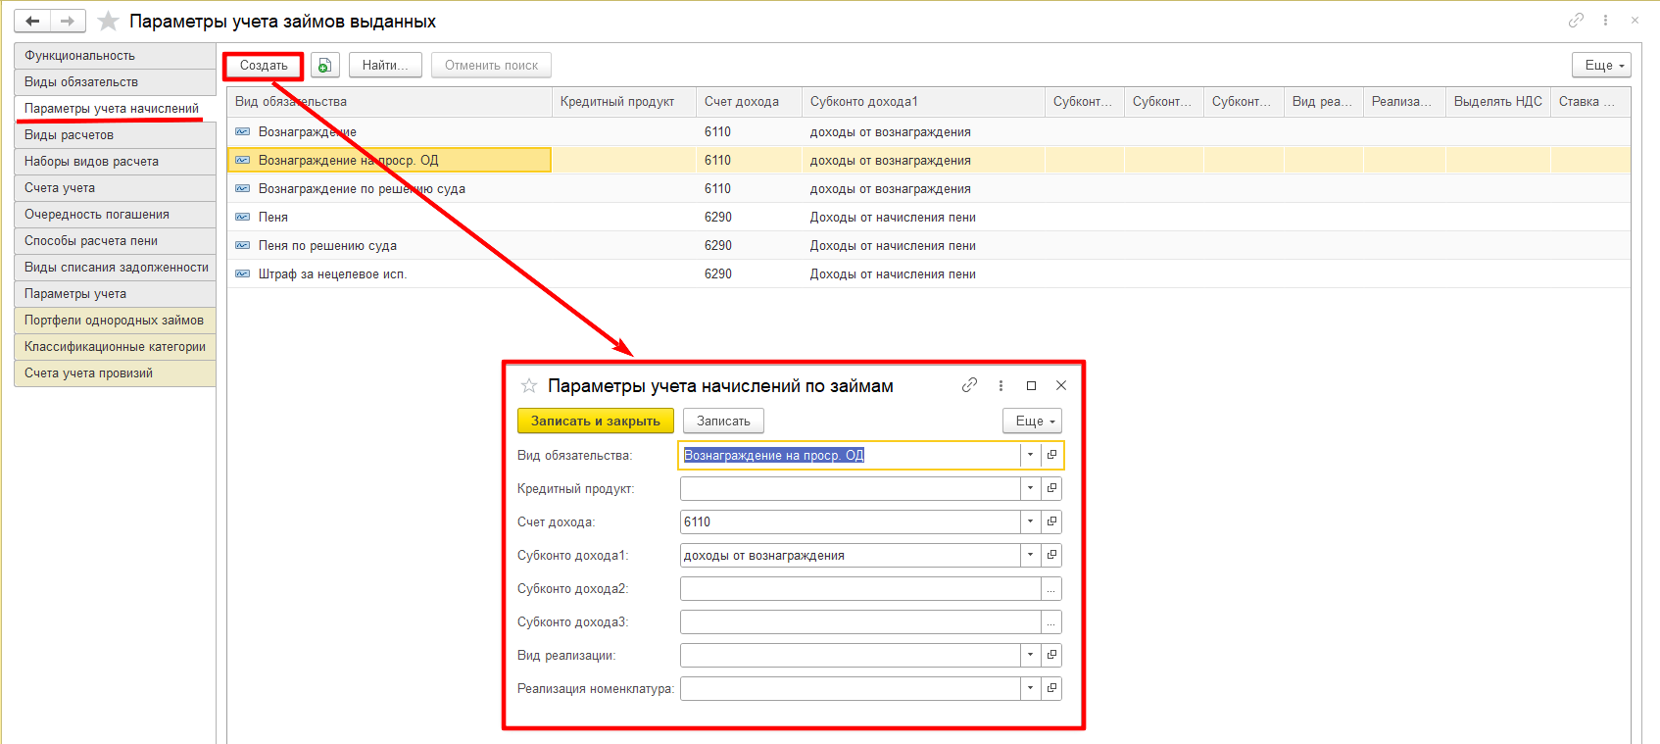This screenshot has height=744, width=1660.
Task: Open main window three-dot menu
Action: (x=1605, y=20)
